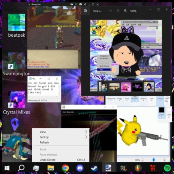
Task: Click the Paint zoom slider handle
Action: coord(154,160)
